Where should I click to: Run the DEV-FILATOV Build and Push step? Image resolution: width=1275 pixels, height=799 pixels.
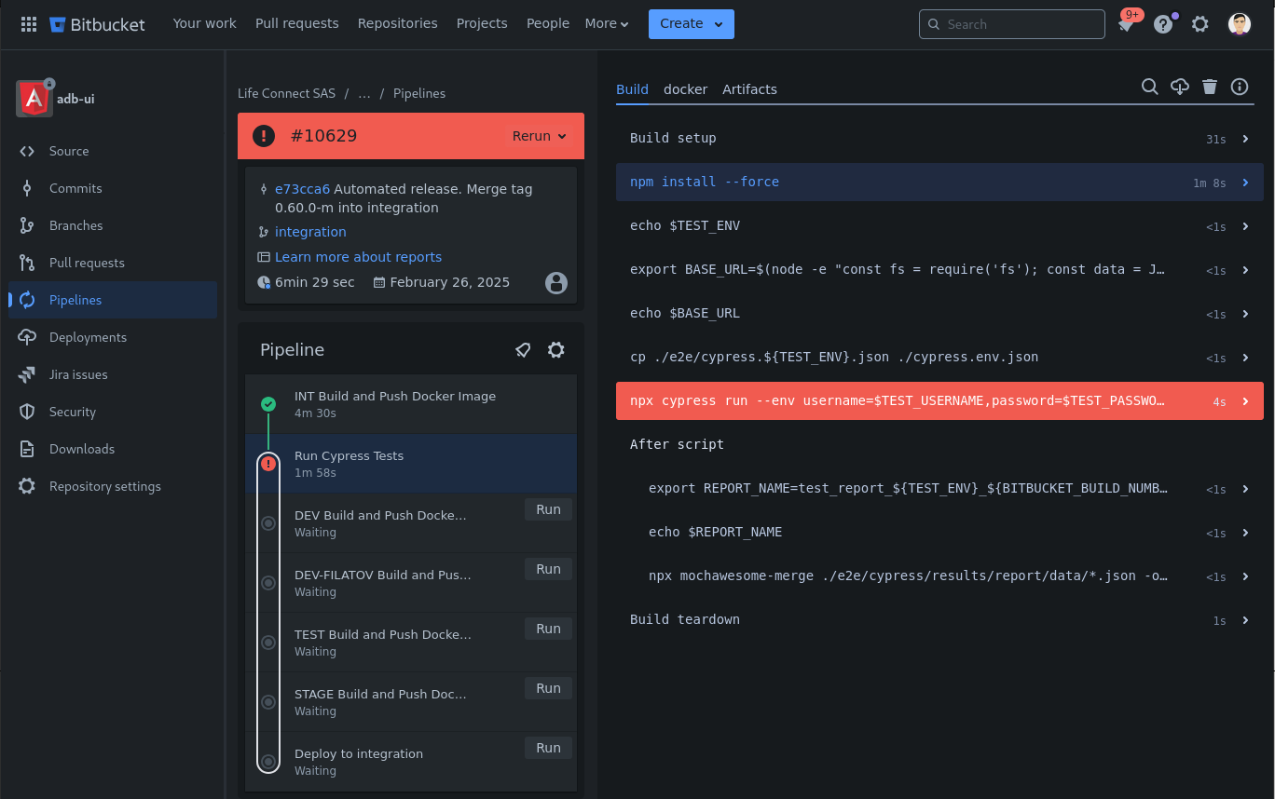(548, 569)
